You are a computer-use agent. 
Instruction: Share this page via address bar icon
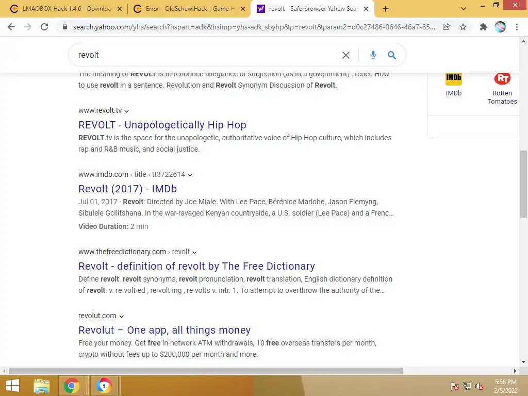tap(447, 27)
